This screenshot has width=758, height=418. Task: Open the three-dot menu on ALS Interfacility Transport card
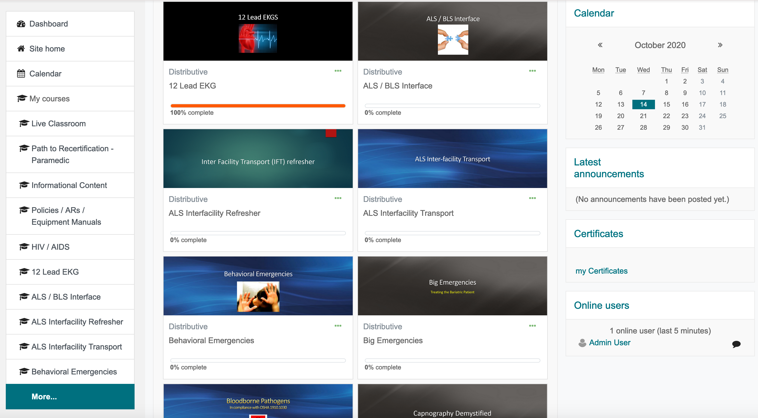[x=532, y=198]
